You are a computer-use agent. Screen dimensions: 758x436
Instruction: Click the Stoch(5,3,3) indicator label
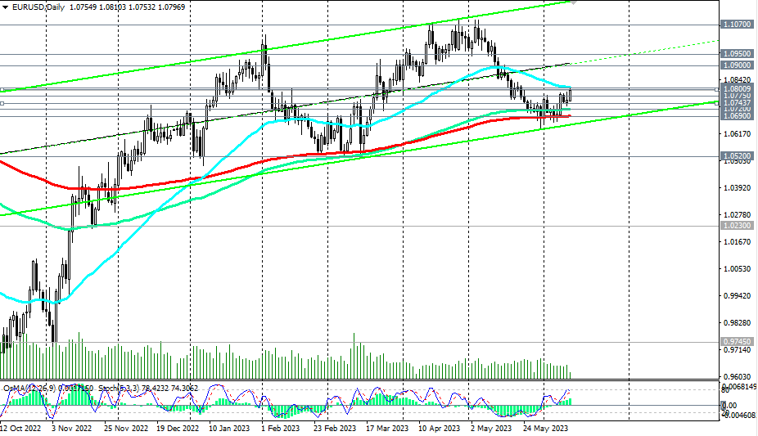119,389
